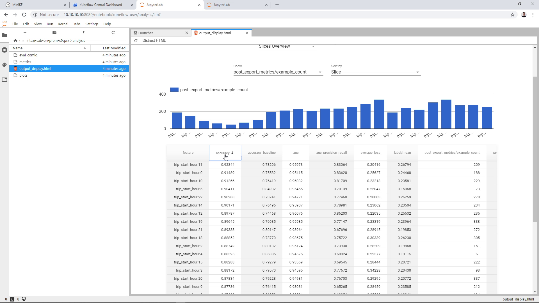Open the Sort by Slice dropdown
Viewport: 539px width, 303px height.
click(x=376, y=72)
